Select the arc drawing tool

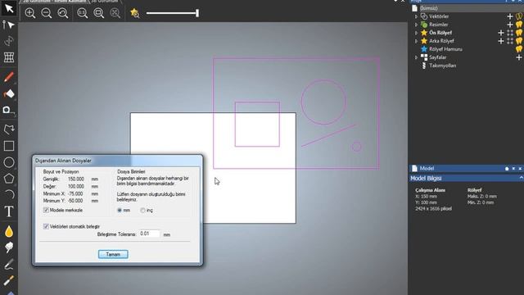tap(9, 195)
